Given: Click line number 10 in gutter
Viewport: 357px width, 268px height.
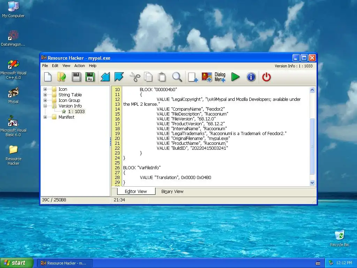Looking at the screenshot, I should coord(117,90).
